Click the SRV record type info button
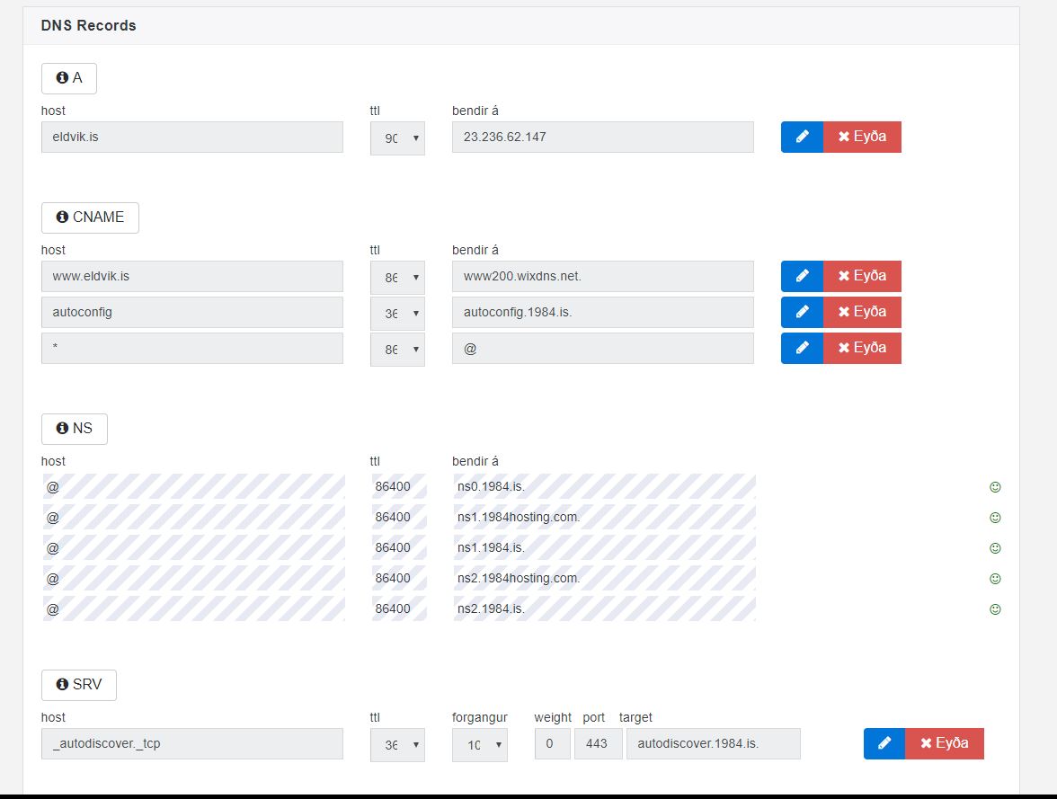Screen dimensions: 1057x799 click(x=79, y=685)
